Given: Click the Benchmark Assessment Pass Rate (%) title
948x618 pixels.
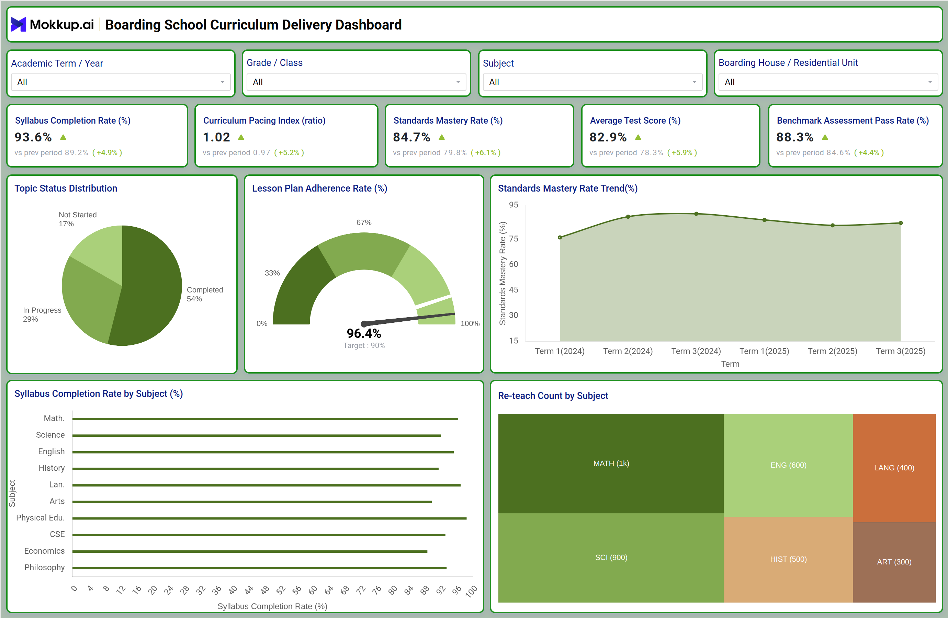Looking at the screenshot, I should tap(853, 121).
